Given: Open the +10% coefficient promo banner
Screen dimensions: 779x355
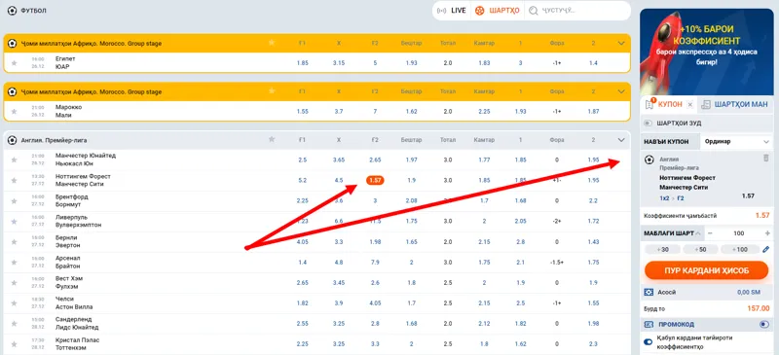Looking at the screenshot, I should coord(706,52).
